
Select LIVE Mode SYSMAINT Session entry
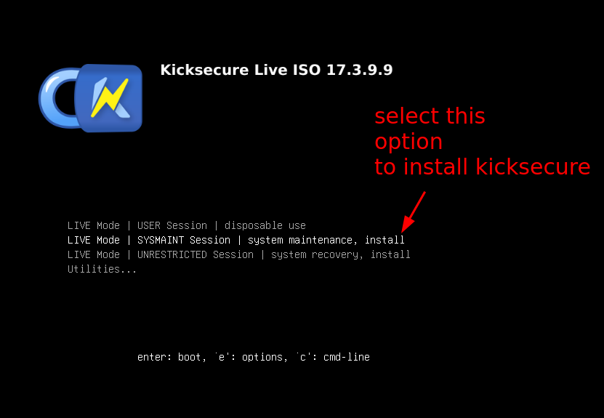click(235, 240)
